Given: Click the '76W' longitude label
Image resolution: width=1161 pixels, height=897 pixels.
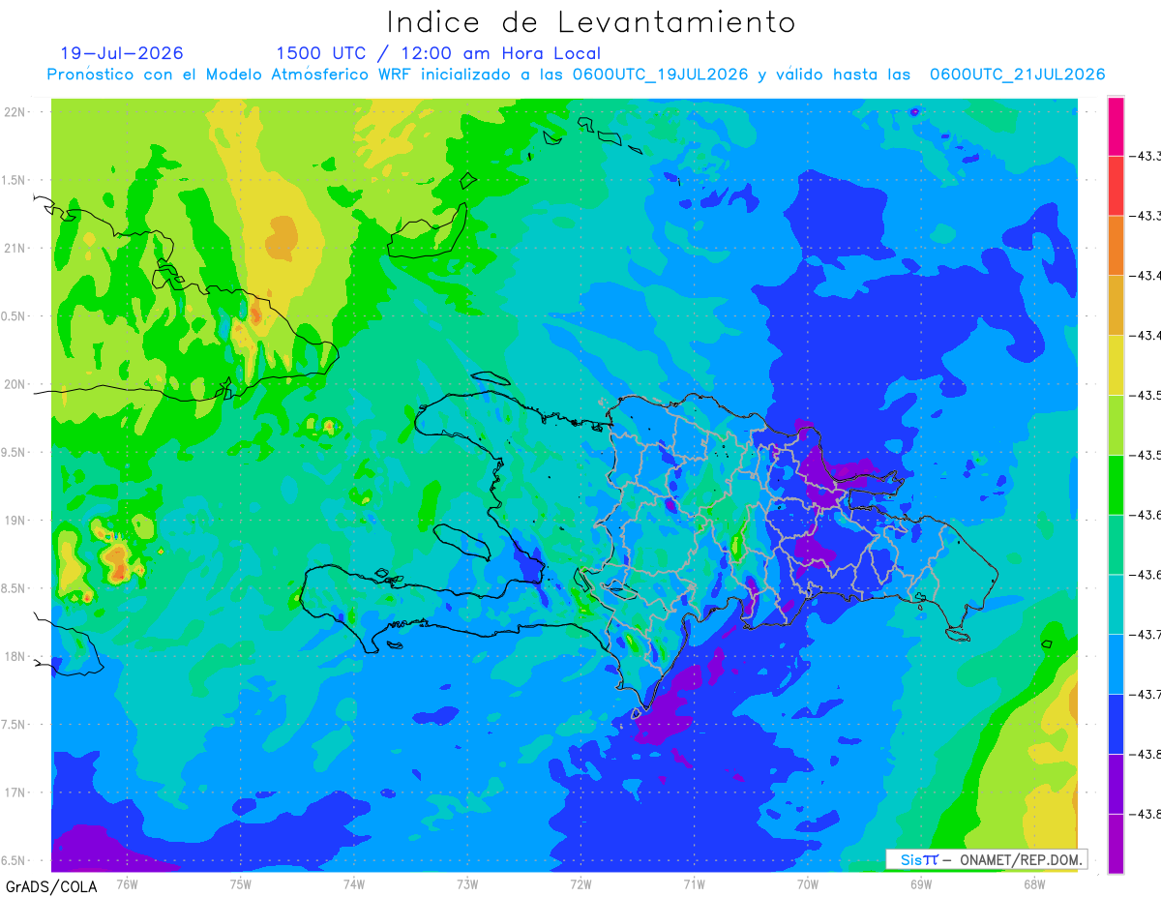Looking at the screenshot, I should 127,883.
